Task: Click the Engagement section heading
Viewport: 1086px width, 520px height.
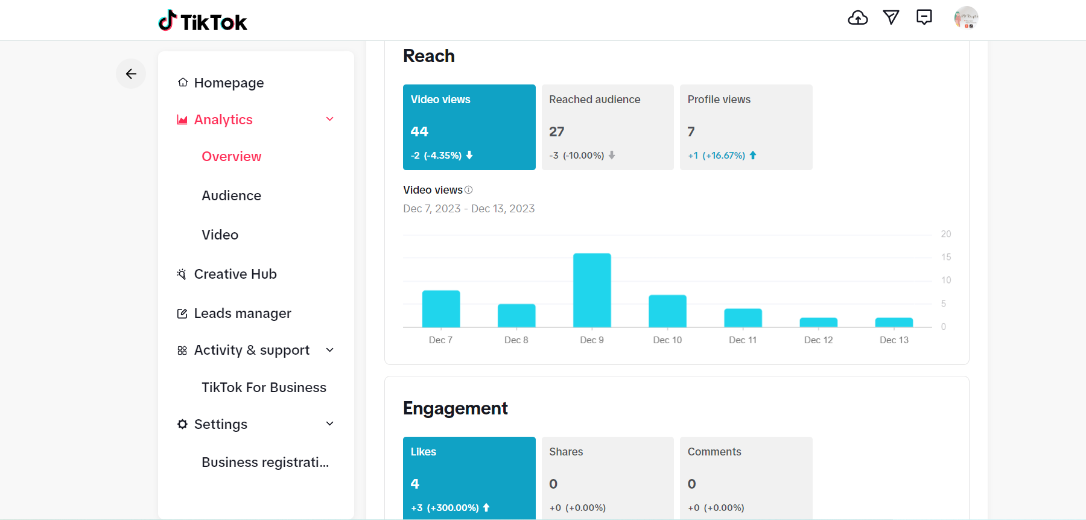Action: point(456,408)
